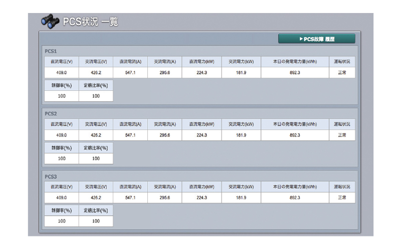Open the PCS故障 履歴 button
401x251 pixels.
[x=317, y=39]
